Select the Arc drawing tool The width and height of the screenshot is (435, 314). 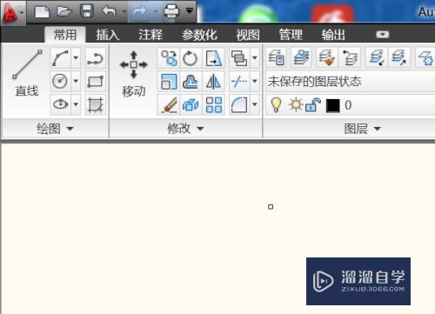(x=60, y=58)
